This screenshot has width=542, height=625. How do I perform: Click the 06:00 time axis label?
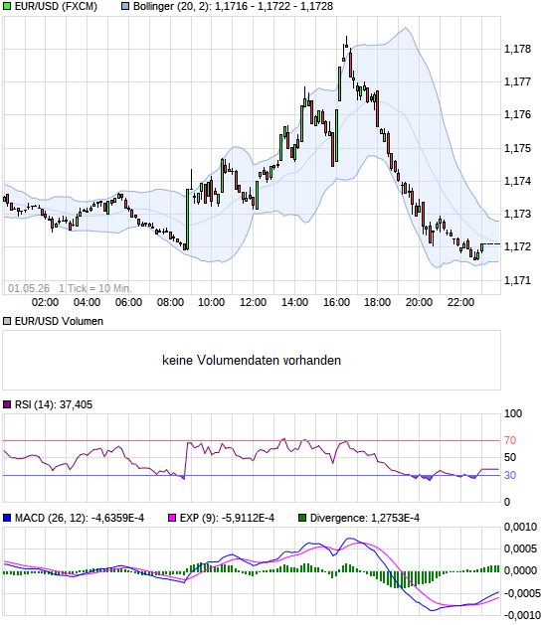[x=128, y=302]
